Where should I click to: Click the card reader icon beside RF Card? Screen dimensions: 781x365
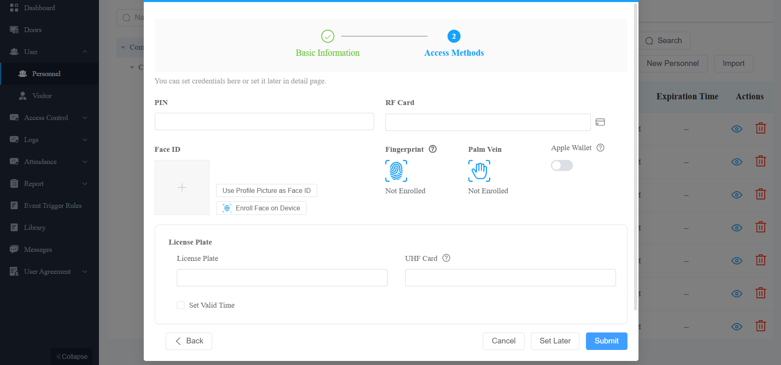[600, 122]
